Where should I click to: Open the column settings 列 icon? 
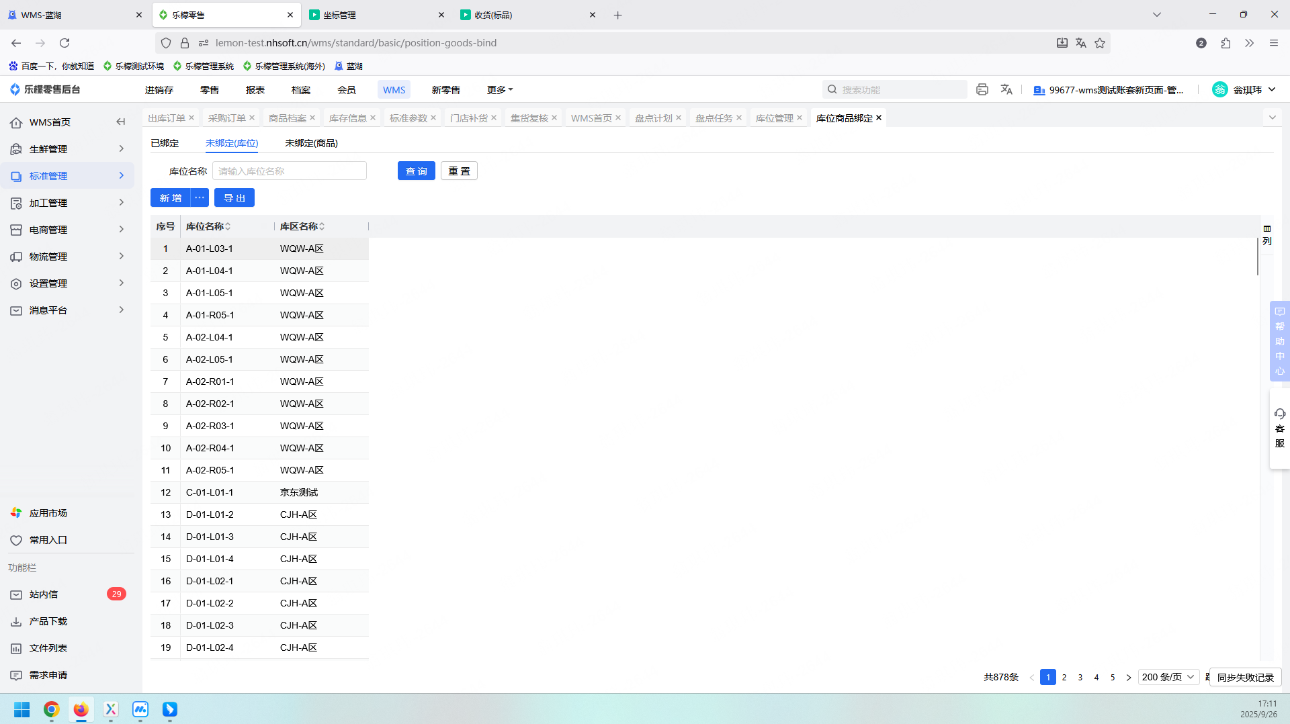click(x=1267, y=235)
